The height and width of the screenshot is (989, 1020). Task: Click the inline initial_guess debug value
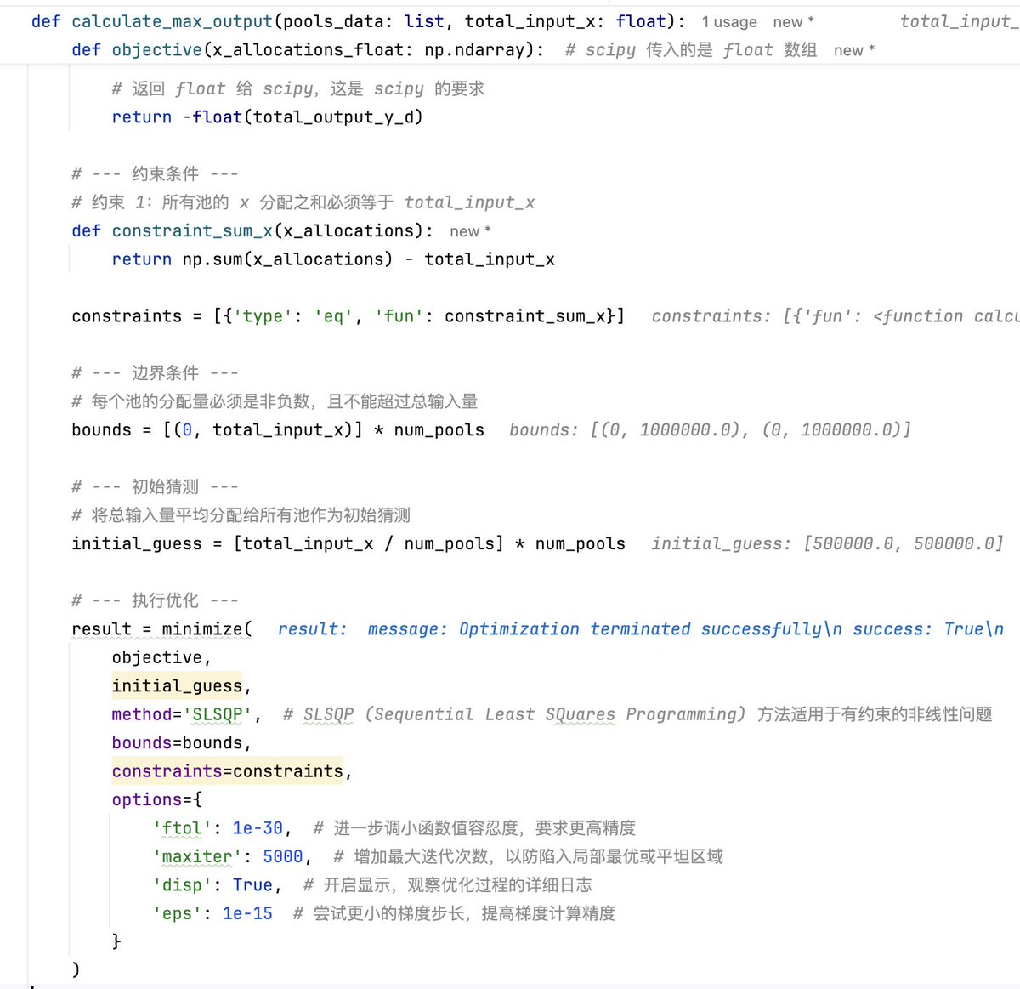[826, 544]
